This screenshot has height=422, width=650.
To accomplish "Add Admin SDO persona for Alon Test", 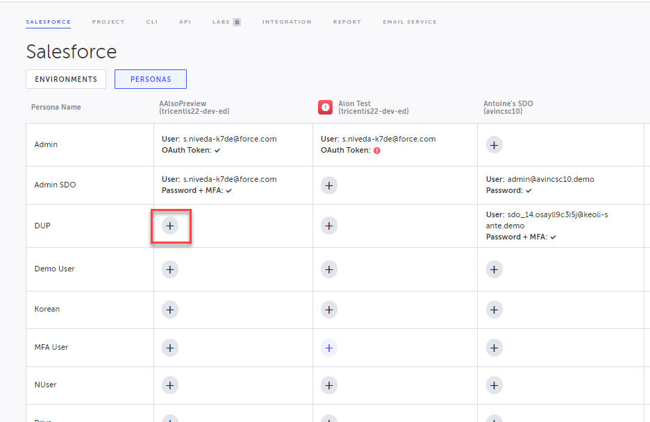I will coord(329,185).
